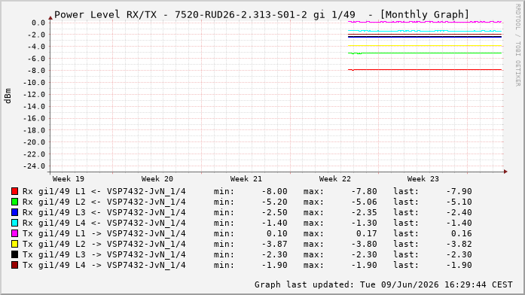Click the last value 0.16
Image resolution: width=525 pixels, height=295 pixels.
tap(462, 234)
